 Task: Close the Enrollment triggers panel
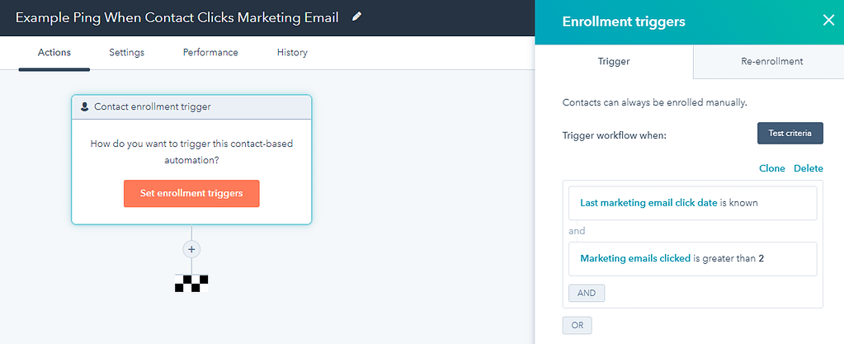click(x=827, y=21)
